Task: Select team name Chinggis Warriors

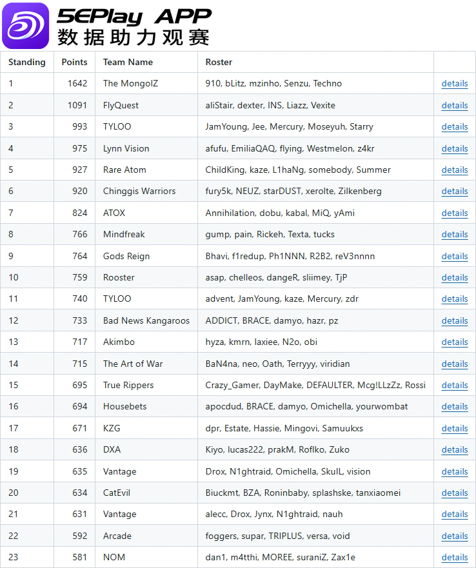Action: (139, 191)
